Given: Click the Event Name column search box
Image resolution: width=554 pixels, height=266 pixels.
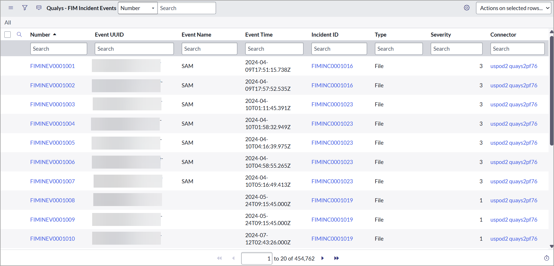Looking at the screenshot, I should tap(209, 49).
